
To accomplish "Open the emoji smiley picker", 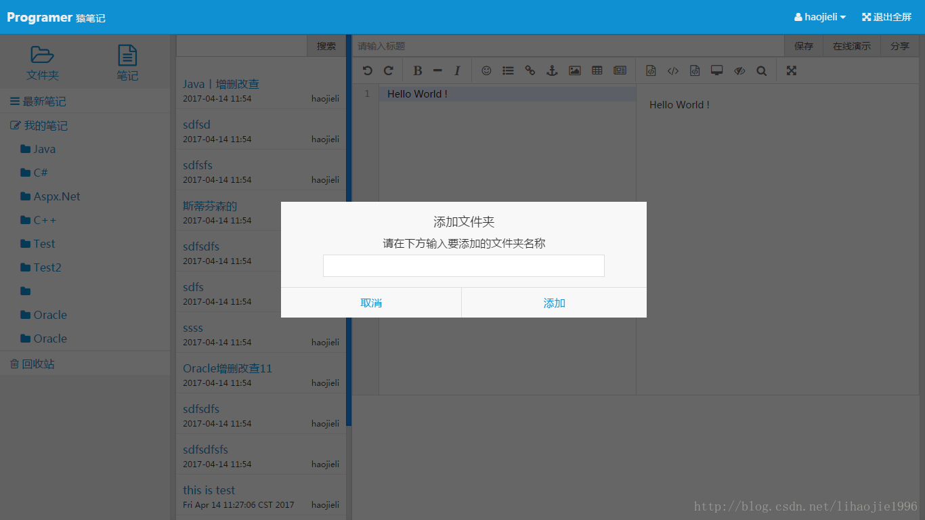I will coord(486,70).
